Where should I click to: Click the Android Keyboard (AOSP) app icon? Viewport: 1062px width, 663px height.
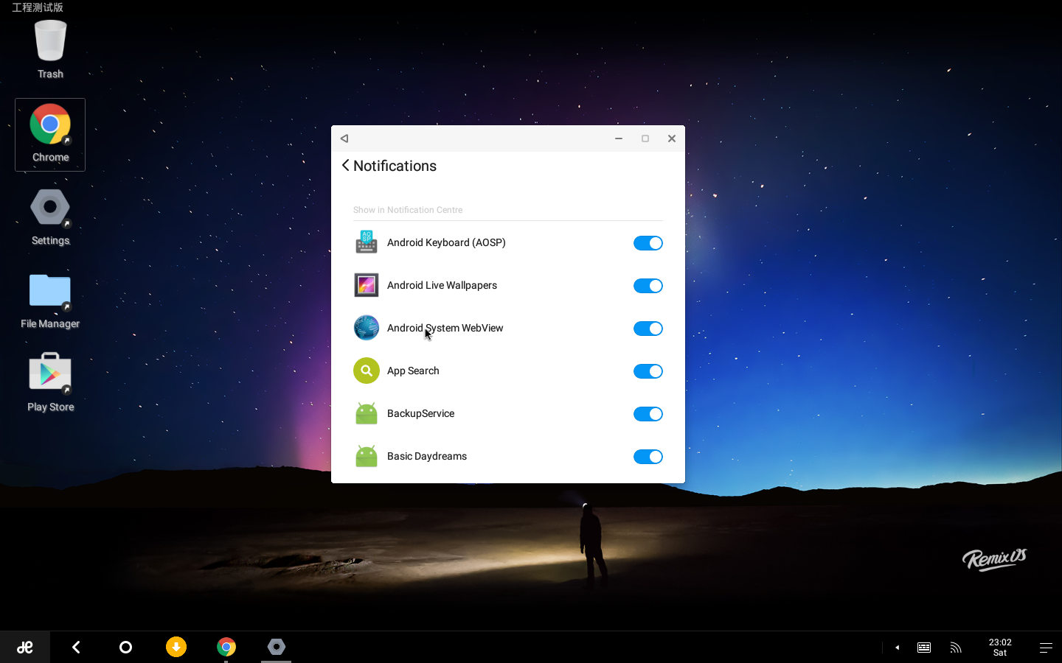(x=367, y=242)
